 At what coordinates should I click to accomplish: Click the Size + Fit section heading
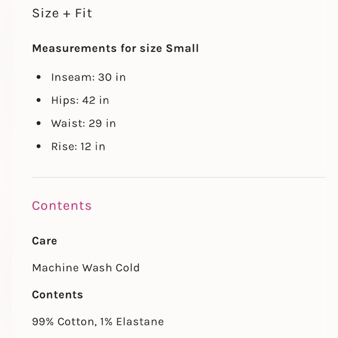coord(62,14)
